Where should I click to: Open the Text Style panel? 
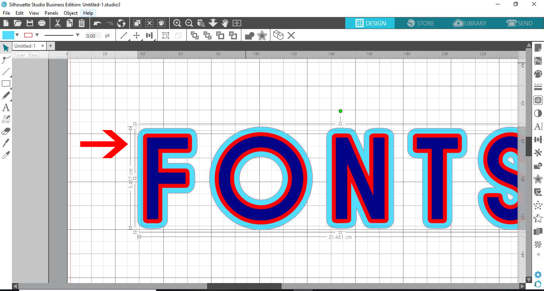[538, 126]
